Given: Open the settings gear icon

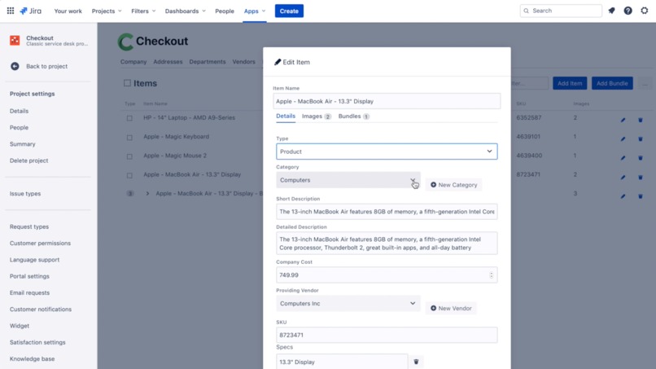Looking at the screenshot, I should [645, 11].
